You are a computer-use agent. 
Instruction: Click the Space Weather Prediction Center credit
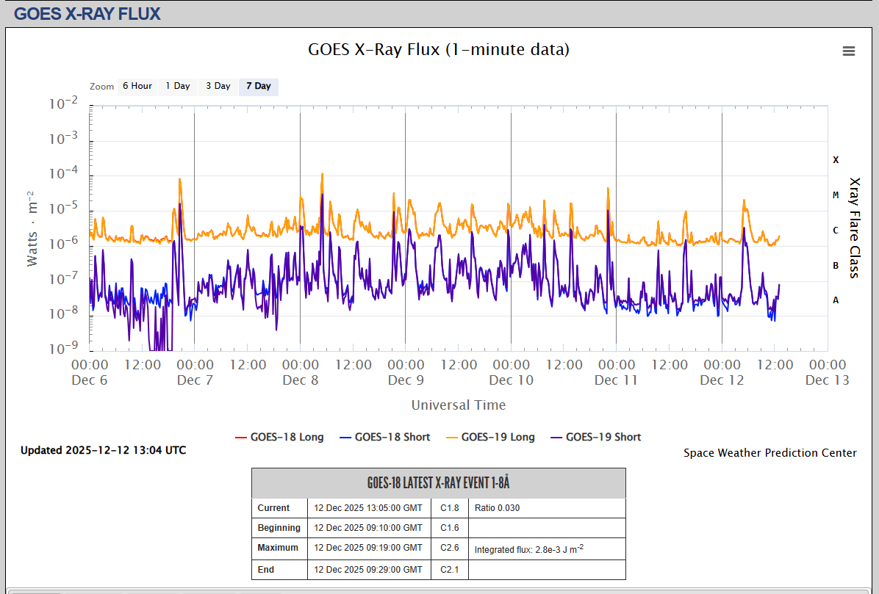click(x=769, y=453)
